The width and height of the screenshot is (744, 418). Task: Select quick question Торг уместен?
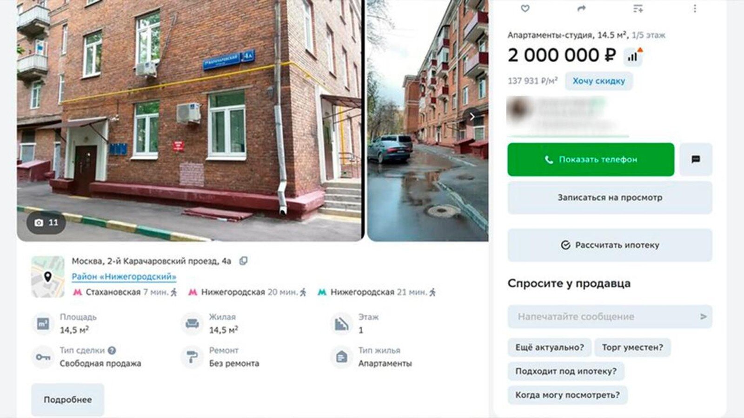click(632, 347)
